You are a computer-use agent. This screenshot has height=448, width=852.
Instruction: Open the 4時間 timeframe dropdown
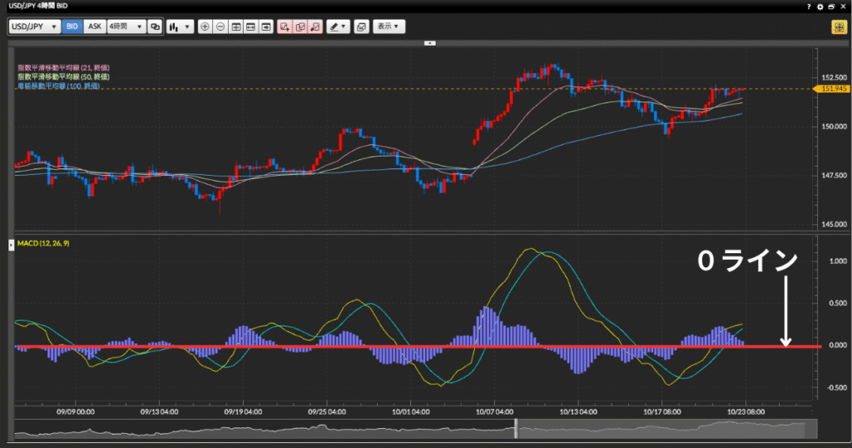tap(126, 27)
